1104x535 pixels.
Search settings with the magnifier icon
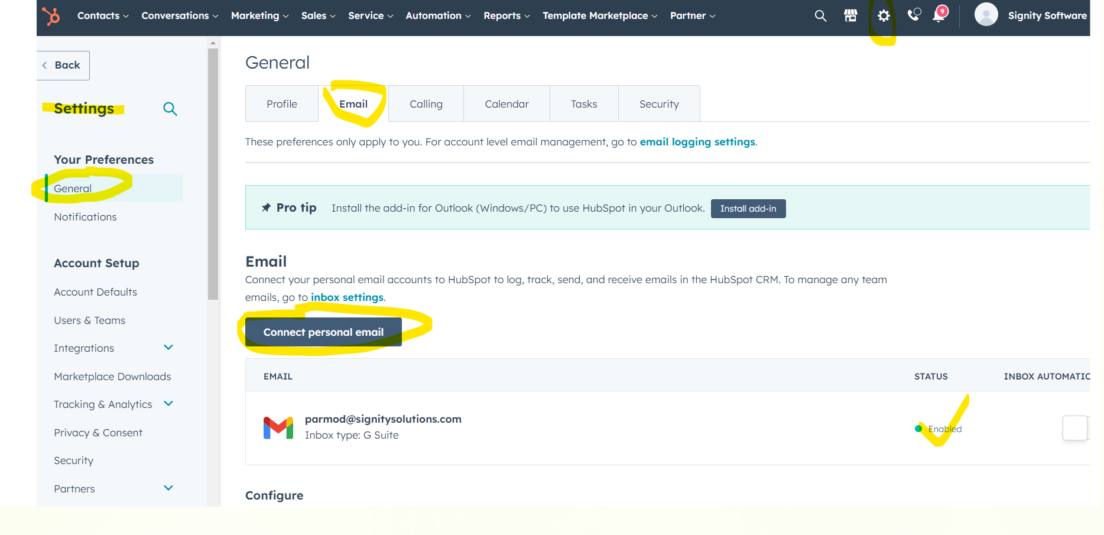(170, 109)
